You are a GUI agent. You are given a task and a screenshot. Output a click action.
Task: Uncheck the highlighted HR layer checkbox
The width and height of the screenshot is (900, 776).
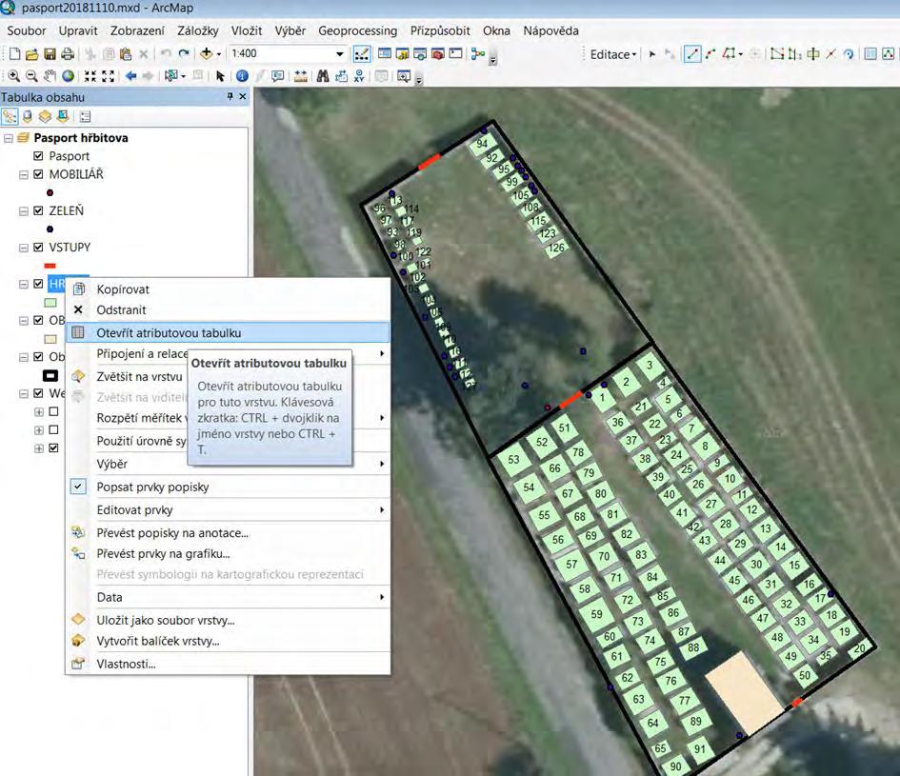click(38, 284)
